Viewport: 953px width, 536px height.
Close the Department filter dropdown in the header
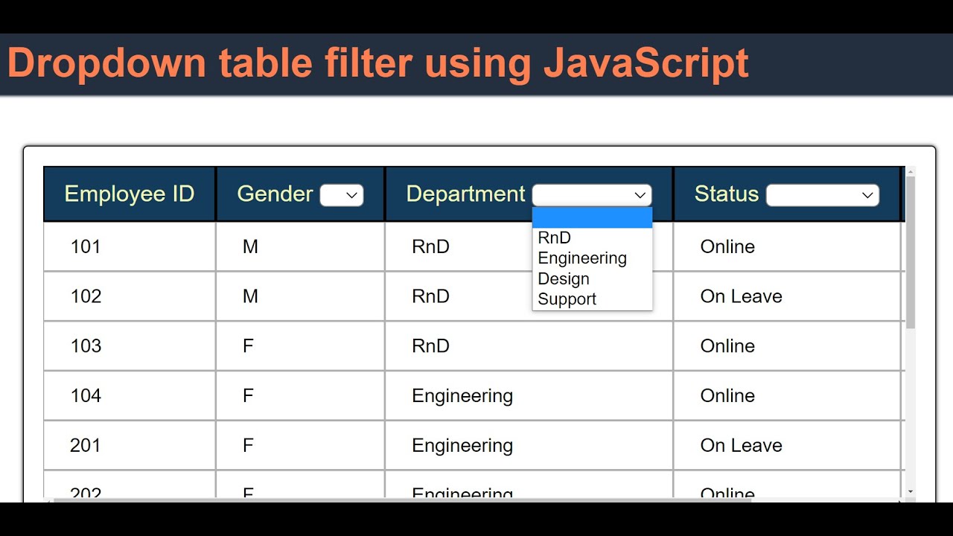point(592,195)
